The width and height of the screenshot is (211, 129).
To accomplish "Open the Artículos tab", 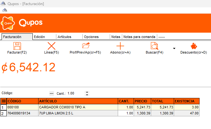I will coord(64,37).
